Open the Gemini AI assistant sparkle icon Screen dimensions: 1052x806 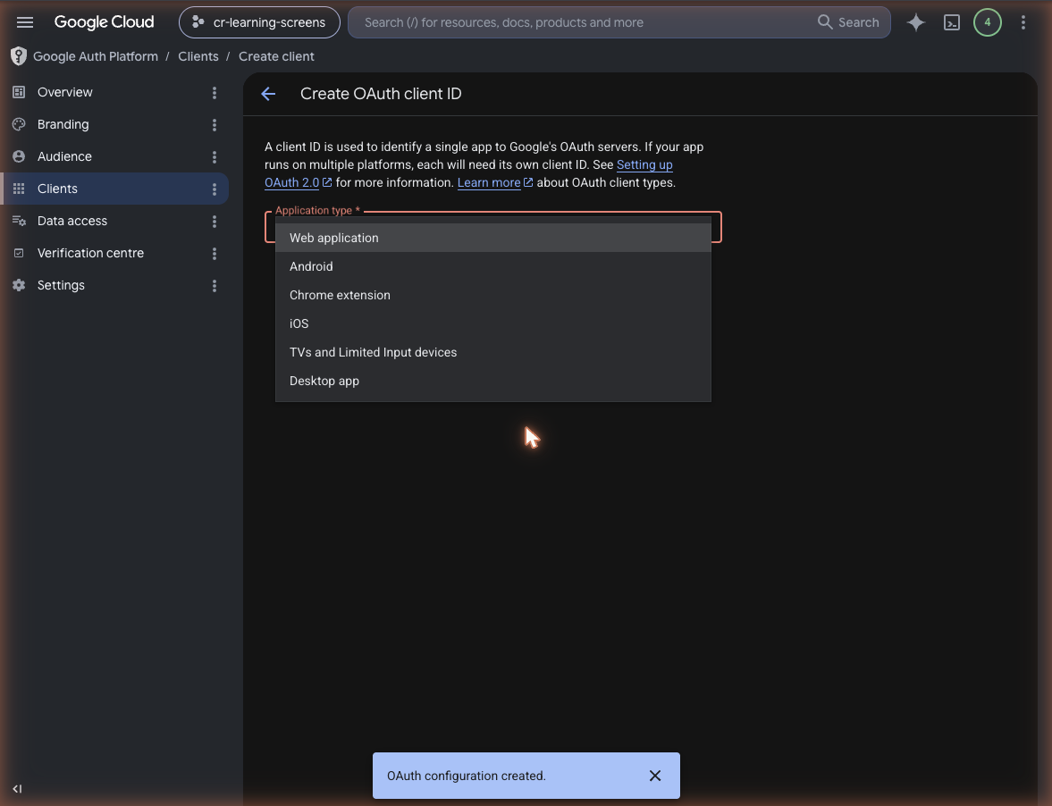coord(916,22)
